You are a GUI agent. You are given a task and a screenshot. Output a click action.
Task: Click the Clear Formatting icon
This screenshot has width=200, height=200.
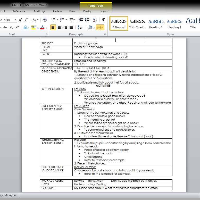tap(45, 20)
